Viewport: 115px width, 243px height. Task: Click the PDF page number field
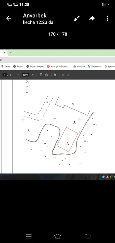(x=5, y=75)
